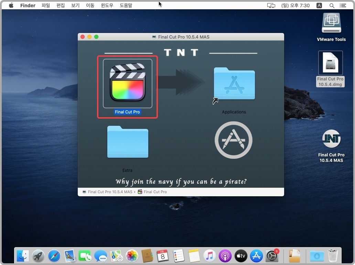Open the 파일 menu
The height and width of the screenshot is (265, 355).
pos(46,5)
